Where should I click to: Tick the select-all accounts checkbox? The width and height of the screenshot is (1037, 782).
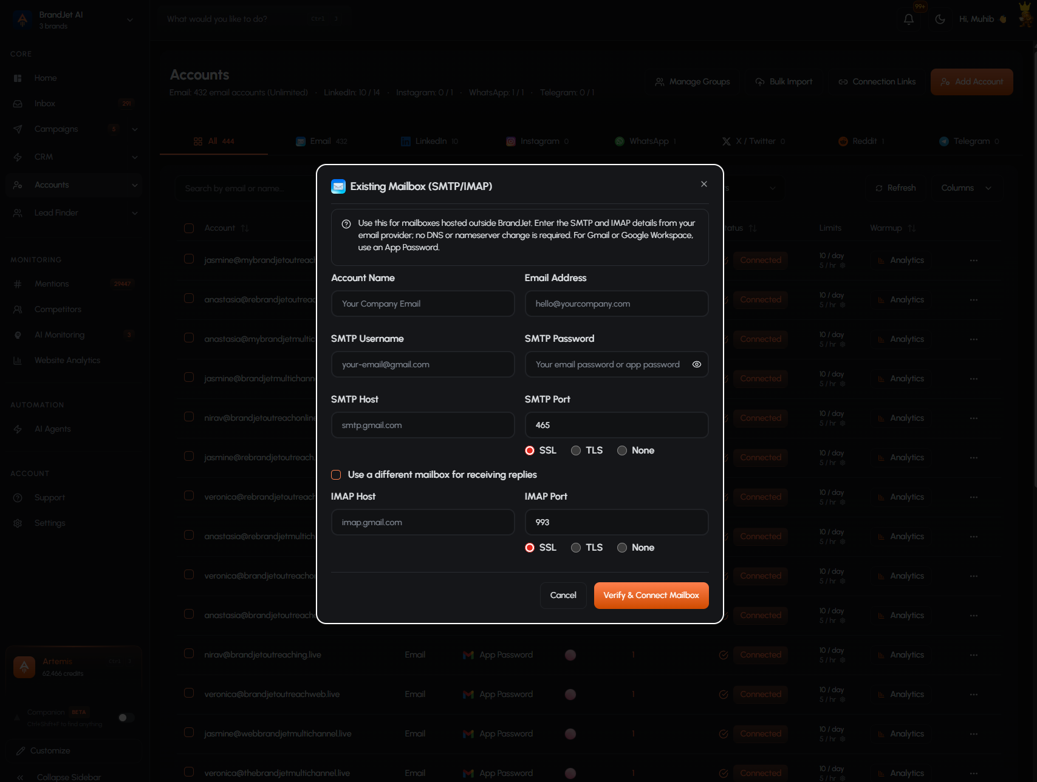point(189,228)
